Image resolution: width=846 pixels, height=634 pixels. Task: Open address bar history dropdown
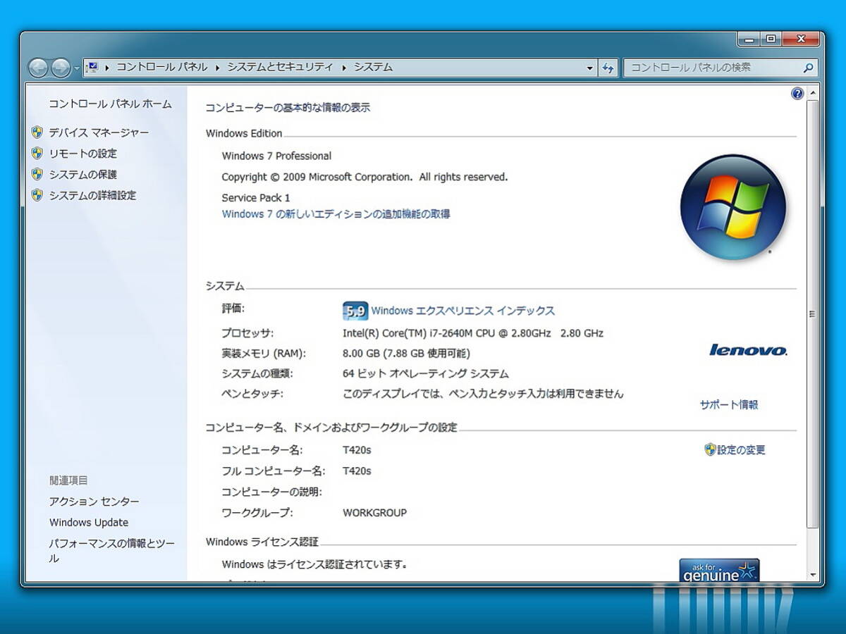click(590, 68)
